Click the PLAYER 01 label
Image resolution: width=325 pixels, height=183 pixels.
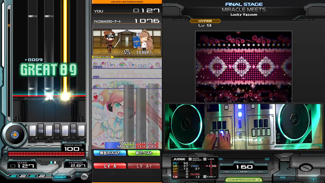[182, 20]
